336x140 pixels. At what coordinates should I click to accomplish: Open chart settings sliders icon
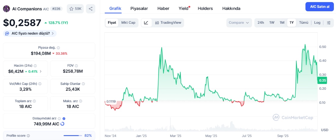(329, 23)
